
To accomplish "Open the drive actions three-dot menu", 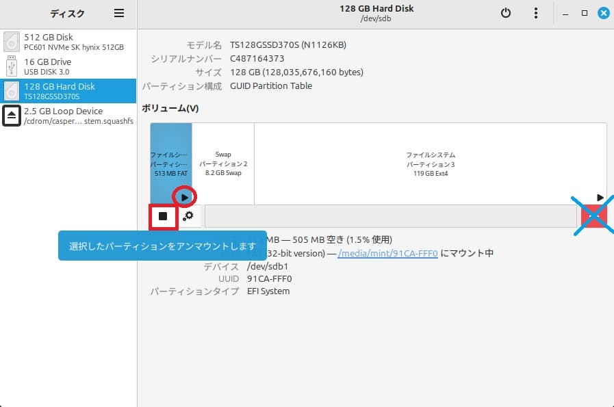I will coord(536,12).
